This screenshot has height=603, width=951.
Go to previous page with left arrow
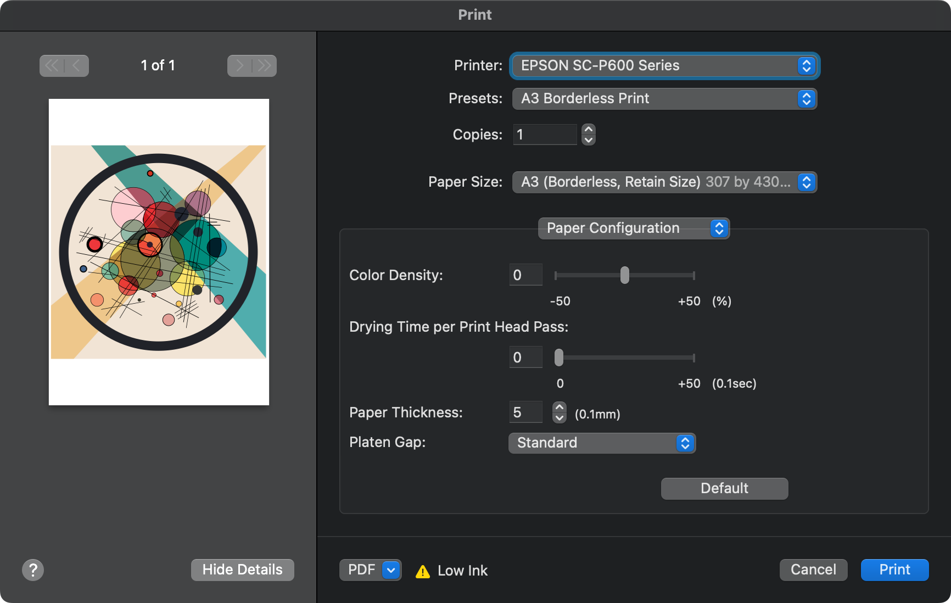pyautogui.click(x=76, y=66)
